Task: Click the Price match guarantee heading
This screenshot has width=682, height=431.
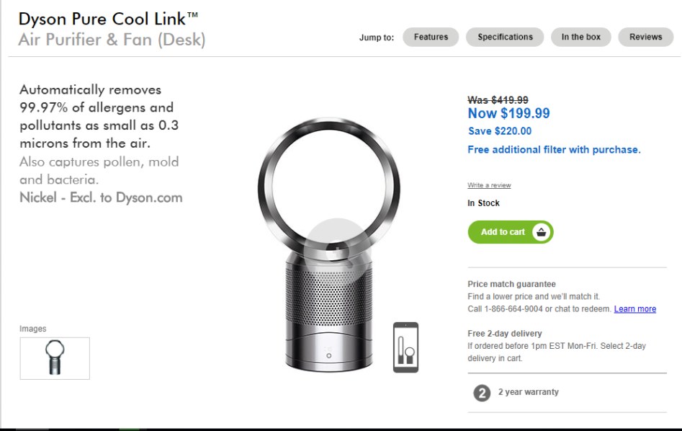Action: 512,284
